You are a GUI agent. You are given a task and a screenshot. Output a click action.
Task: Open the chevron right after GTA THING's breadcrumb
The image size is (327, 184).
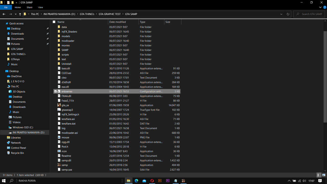coord(97,14)
